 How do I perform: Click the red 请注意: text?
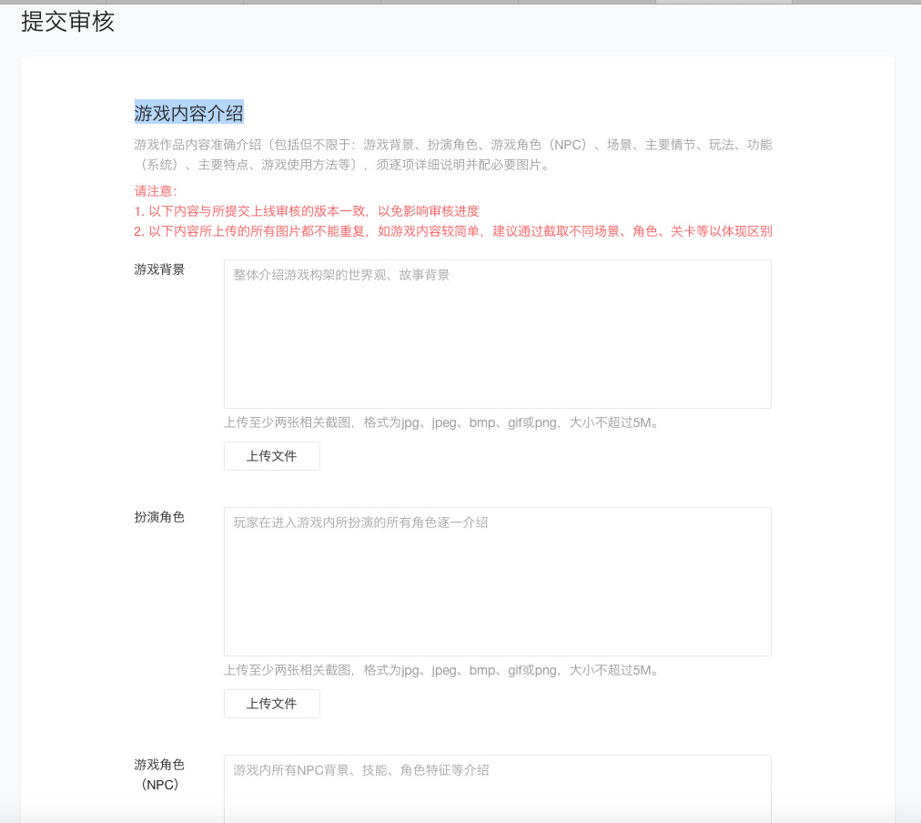[156, 191]
